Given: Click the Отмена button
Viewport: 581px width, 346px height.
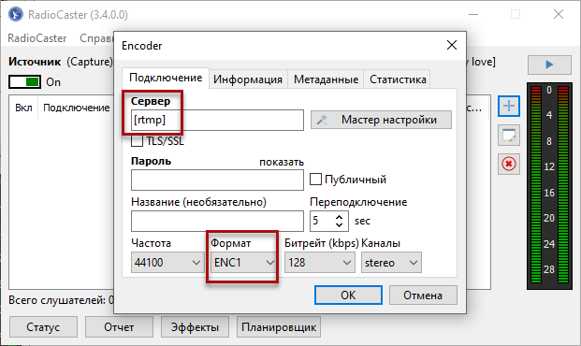Looking at the screenshot, I should (423, 296).
